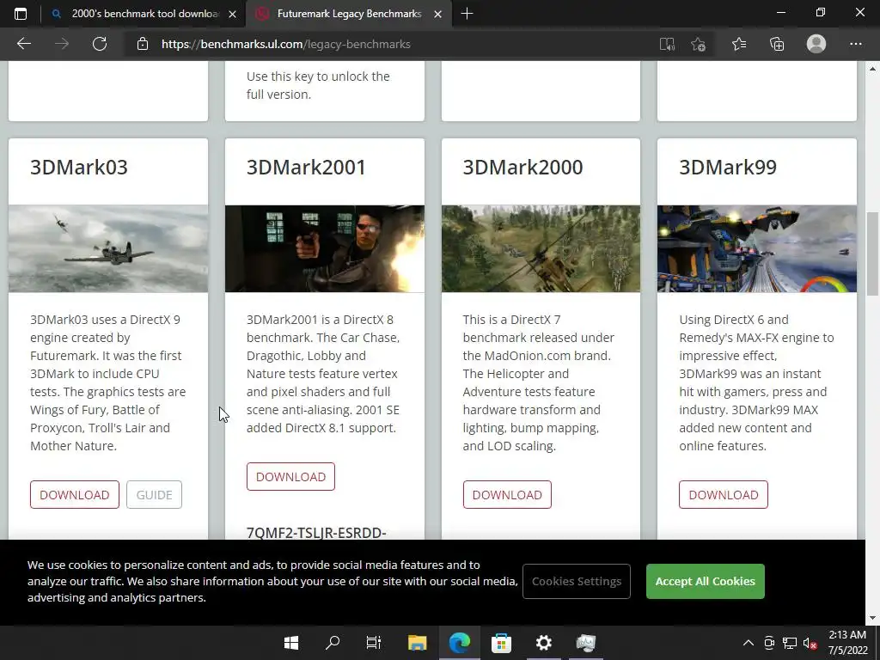Open the monitor app taskbar icon
The width and height of the screenshot is (880, 660).
[585, 643]
